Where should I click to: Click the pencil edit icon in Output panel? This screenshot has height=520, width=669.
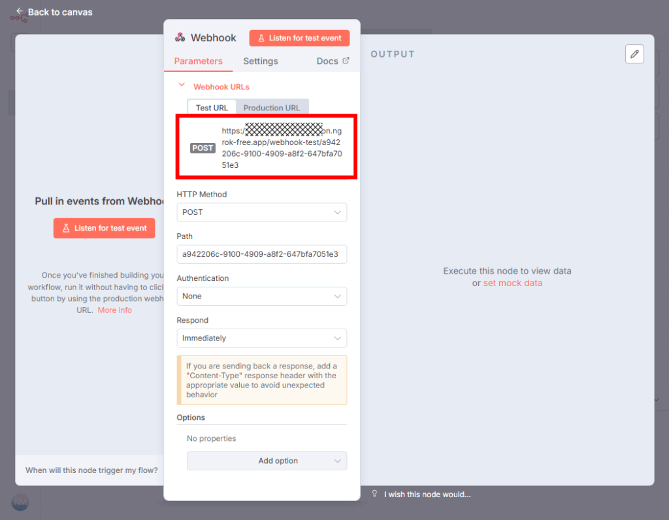tap(634, 54)
